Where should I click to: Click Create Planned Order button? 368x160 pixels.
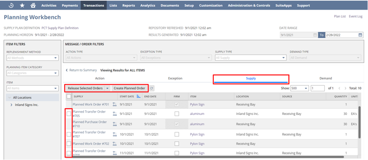(129, 88)
